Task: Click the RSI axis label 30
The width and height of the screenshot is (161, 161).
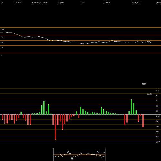Action: coord(2,47)
